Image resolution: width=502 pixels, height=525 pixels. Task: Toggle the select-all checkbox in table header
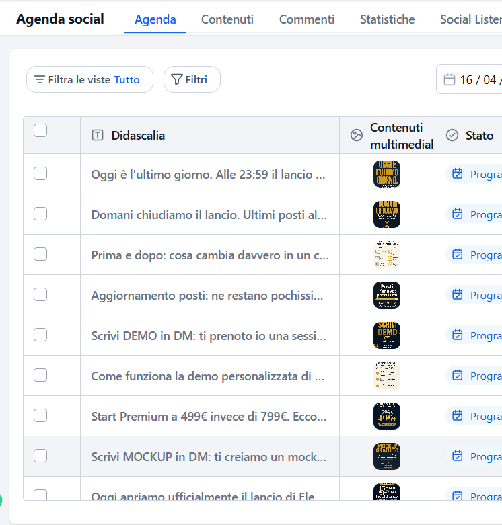click(x=40, y=130)
